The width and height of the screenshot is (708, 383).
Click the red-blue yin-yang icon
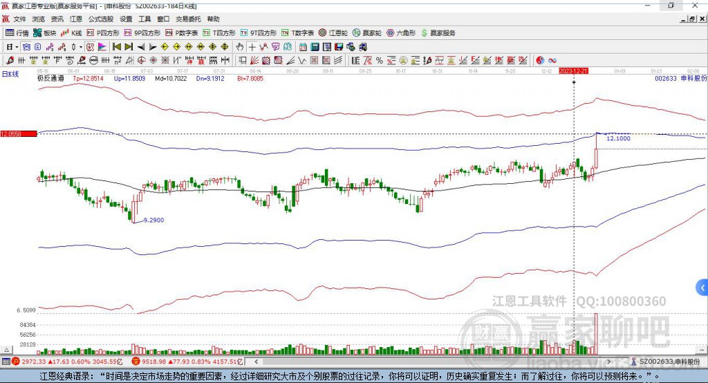pos(540,61)
